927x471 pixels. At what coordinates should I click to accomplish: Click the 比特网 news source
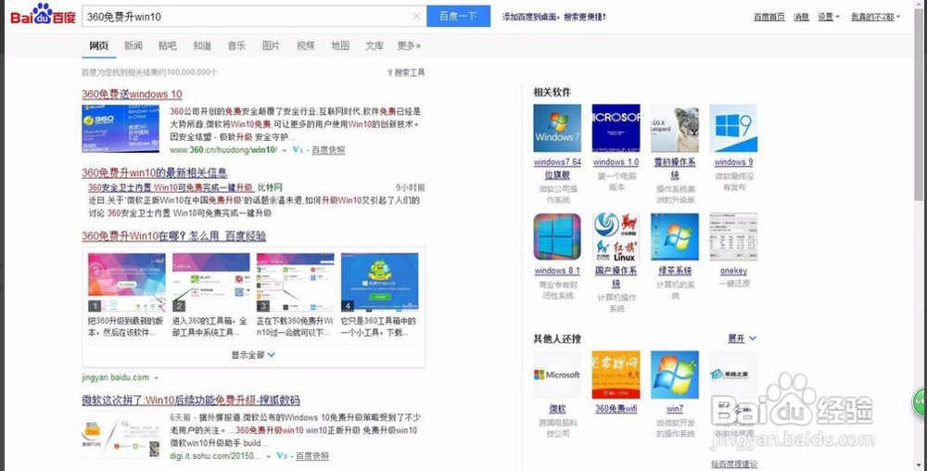270,187
